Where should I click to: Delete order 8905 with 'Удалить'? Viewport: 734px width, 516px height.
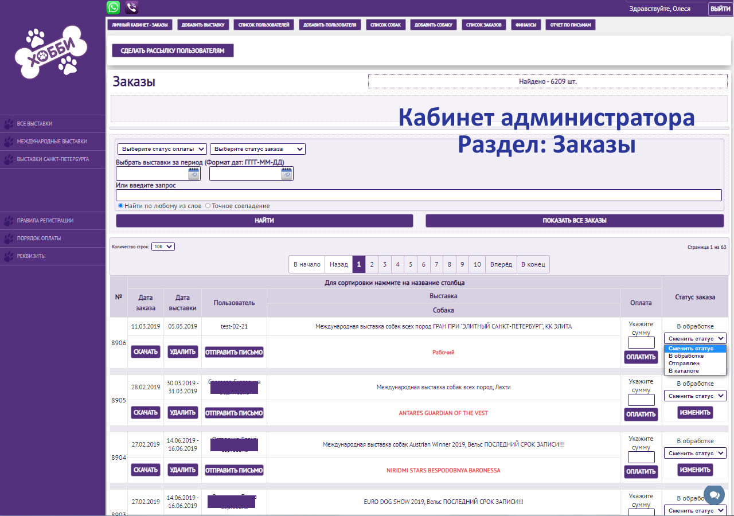coord(183,412)
